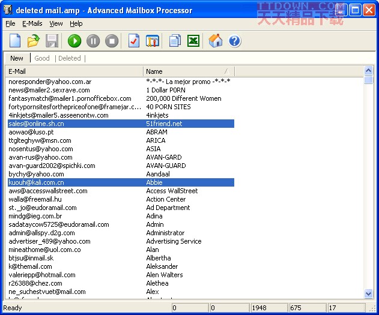This screenshot has width=379, height=315.
Task: Open the Help menu
Action: 76,23
